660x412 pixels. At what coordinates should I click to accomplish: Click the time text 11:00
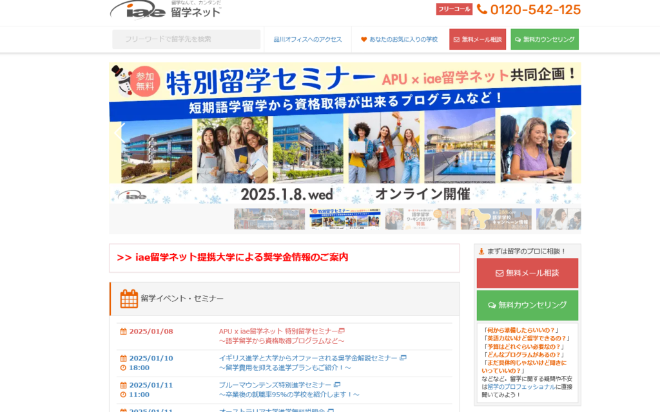(x=139, y=395)
